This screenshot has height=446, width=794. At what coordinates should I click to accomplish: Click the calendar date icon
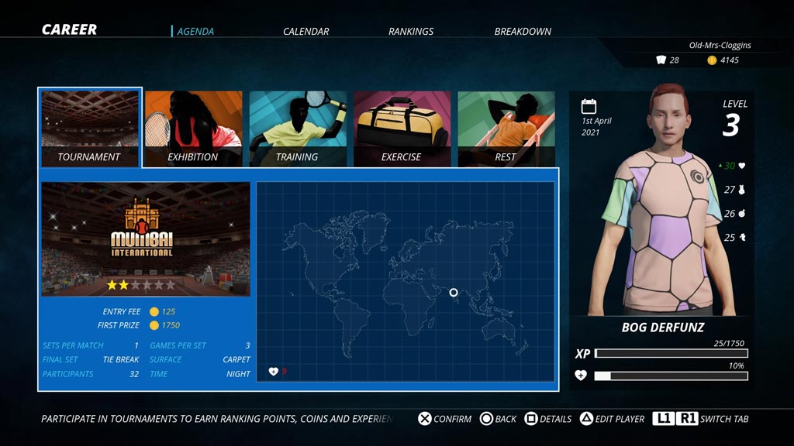589,106
